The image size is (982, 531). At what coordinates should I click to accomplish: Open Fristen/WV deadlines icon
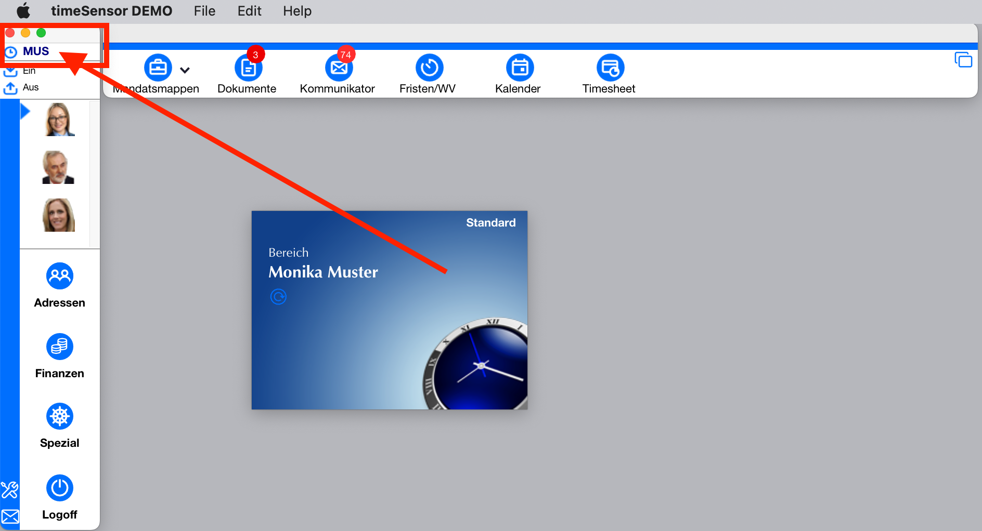tap(429, 68)
